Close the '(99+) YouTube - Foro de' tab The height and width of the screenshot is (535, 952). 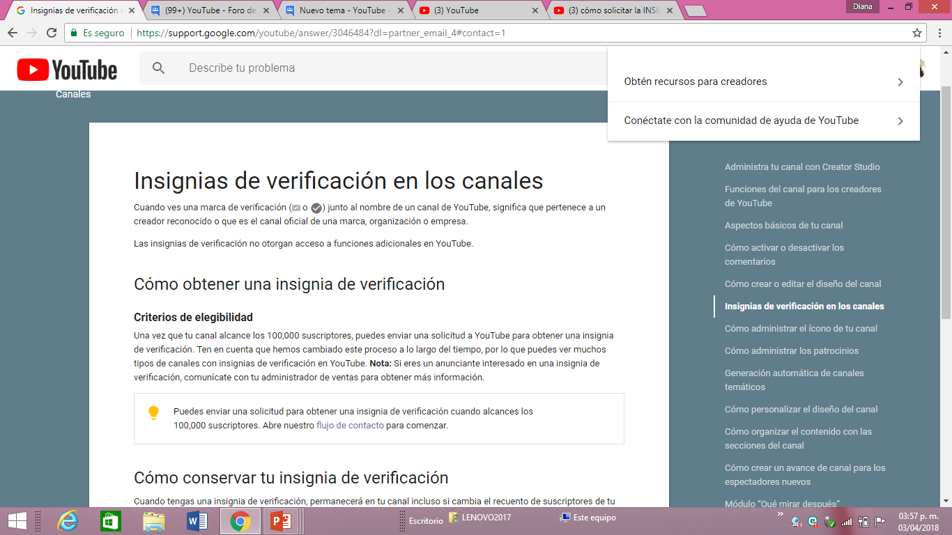[266, 10]
